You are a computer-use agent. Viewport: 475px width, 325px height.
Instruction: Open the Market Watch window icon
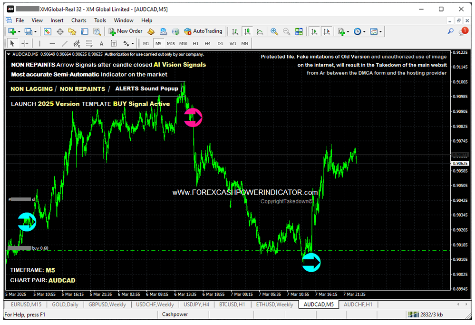[48, 31]
